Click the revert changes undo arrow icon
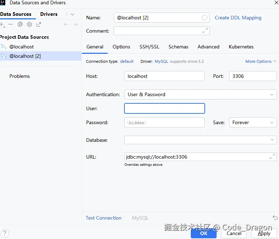 point(275,217)
